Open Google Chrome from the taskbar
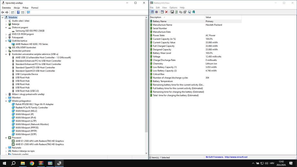Screen dimensions: 297x167 coord(32,163)
